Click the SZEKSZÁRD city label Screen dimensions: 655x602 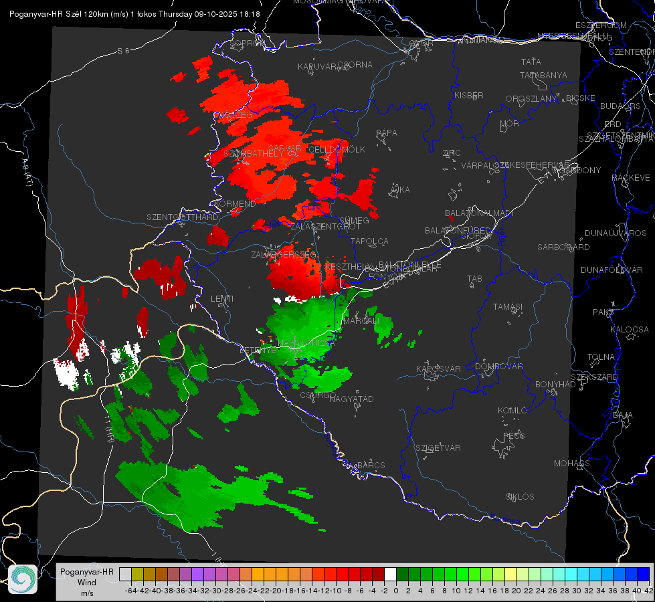point(594,377)
